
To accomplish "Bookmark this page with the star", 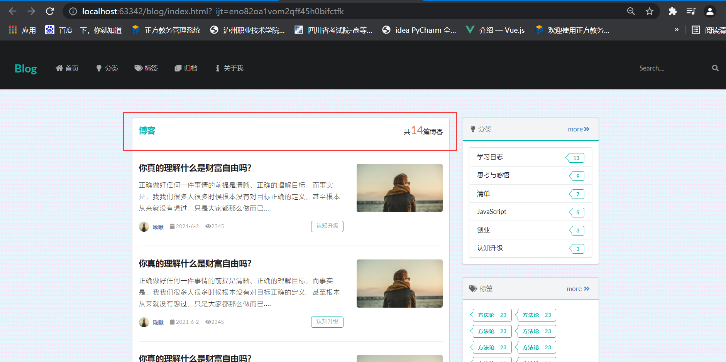I will pos(650,12).
